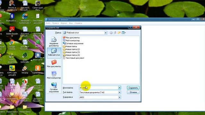The height and width of the screenshot is (115, 205).
Task: Open the Тип файла dropdown
Action: tap(119, 92)
